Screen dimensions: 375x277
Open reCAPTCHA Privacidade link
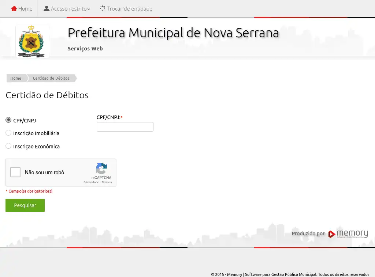[91, 182]
